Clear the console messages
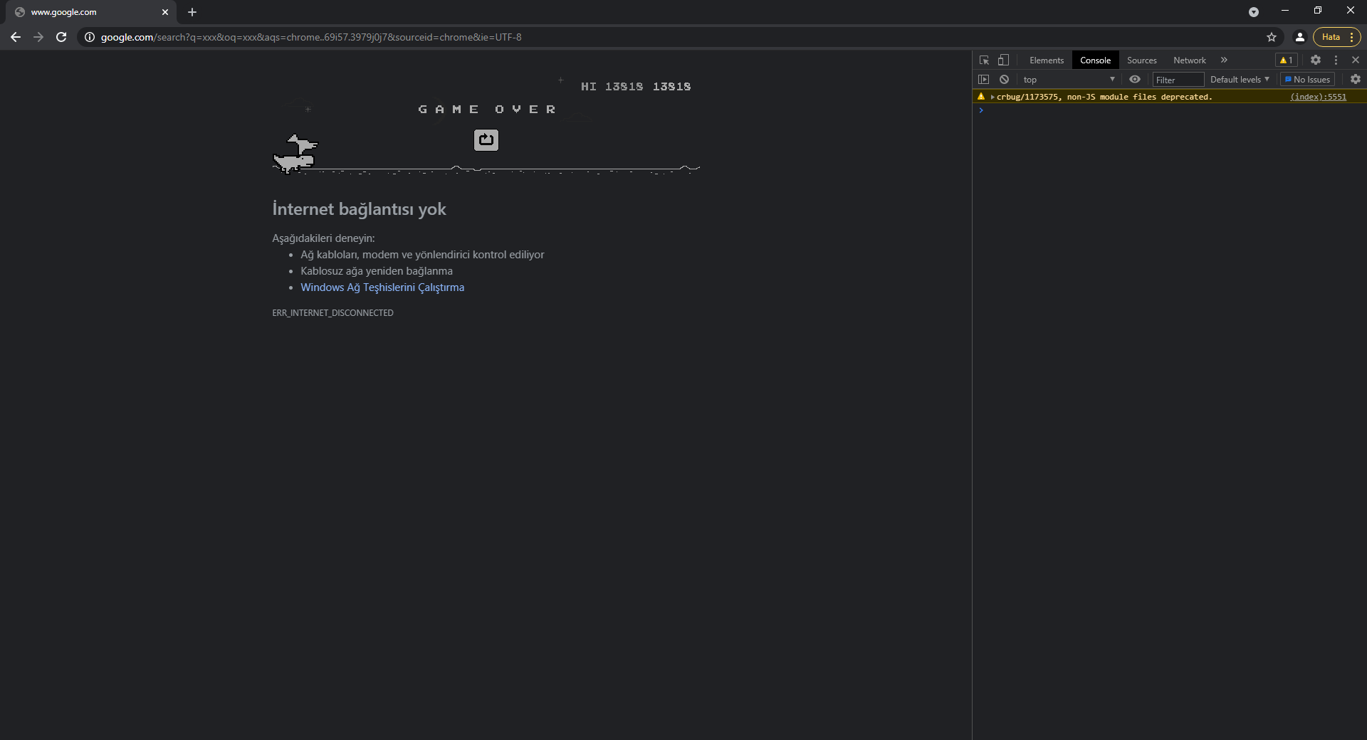This screenshot has height=740, width=1367. (x=1004, y=79)
